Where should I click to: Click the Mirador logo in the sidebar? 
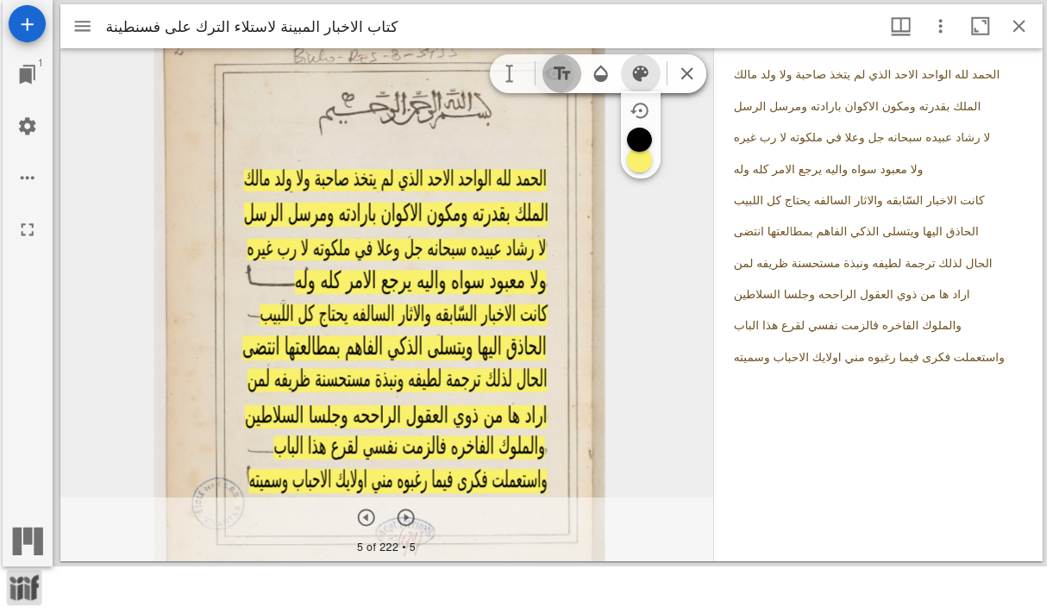27,542
